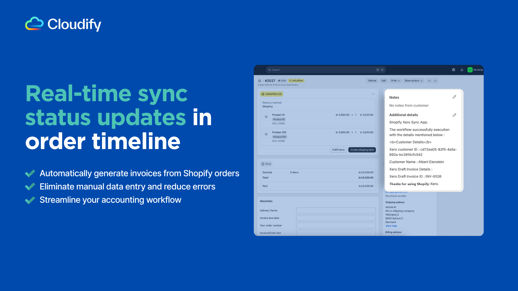Click the search icon in top bar
The width and height of the screenshot is (518, 291).
(x=270, y=70)
